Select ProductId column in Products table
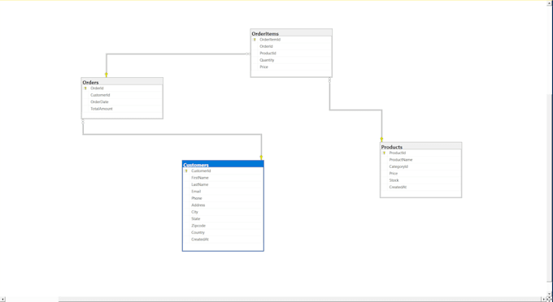 coord(420,153)
